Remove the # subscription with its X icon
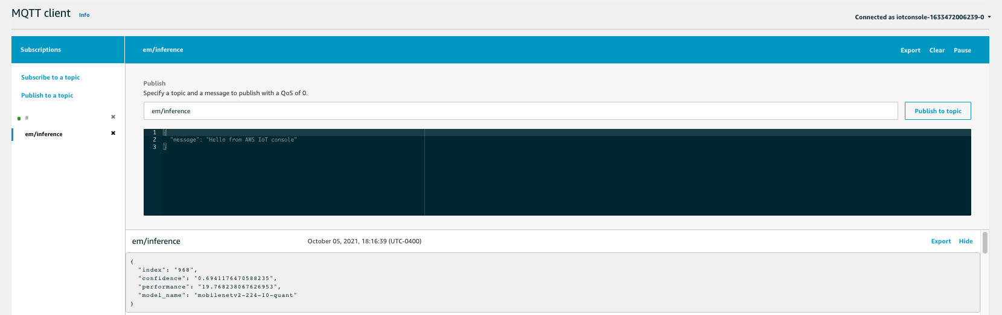 113,117
